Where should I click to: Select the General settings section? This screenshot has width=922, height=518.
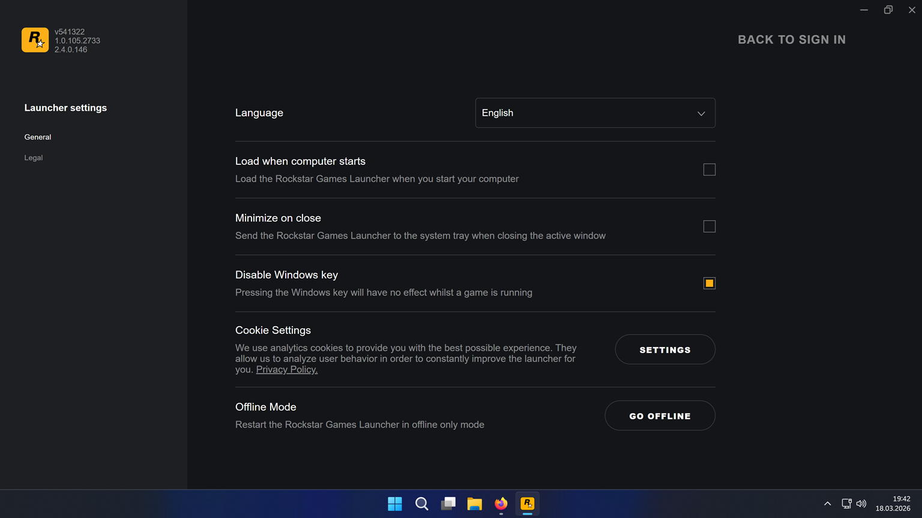pos(38,137)
